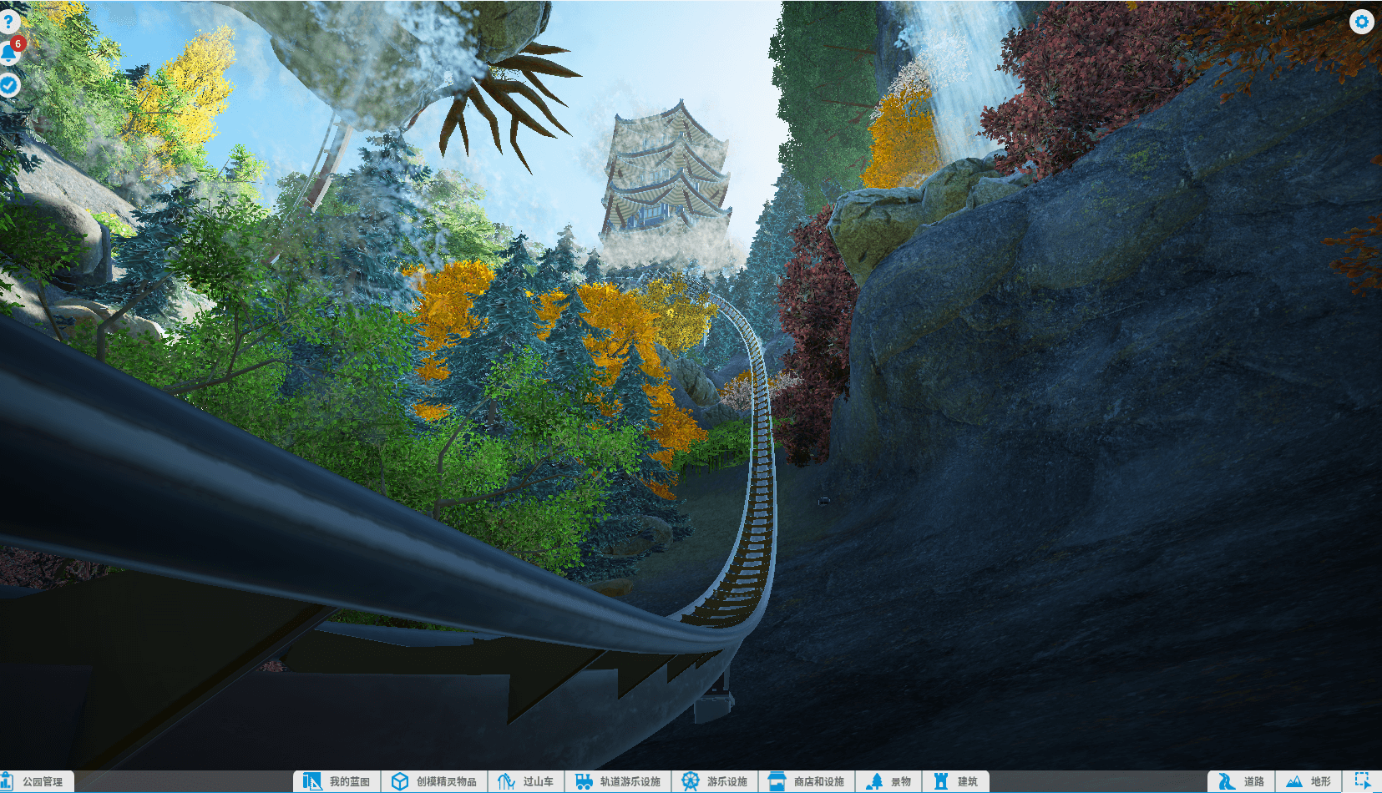The height and width of the screenshot is (793, 1382).
Task: Open 建筑 buildings tab
Action: [x=956, y=781]
